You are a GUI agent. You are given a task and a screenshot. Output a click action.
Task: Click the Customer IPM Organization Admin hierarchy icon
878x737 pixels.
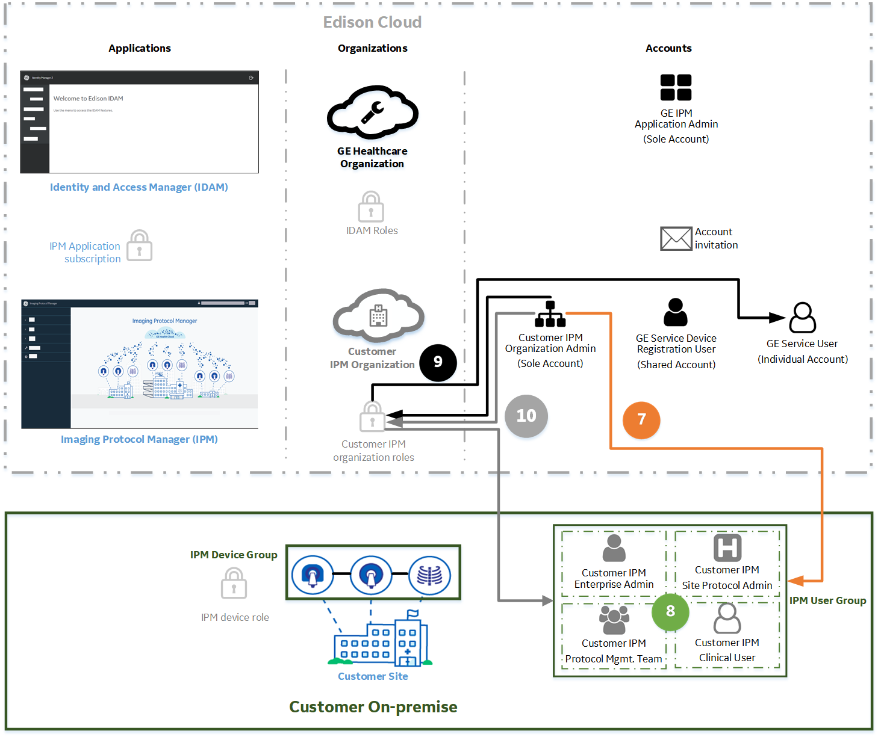550,313
